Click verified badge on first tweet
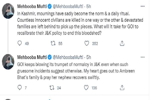150x100 pixels. [49, 5]
